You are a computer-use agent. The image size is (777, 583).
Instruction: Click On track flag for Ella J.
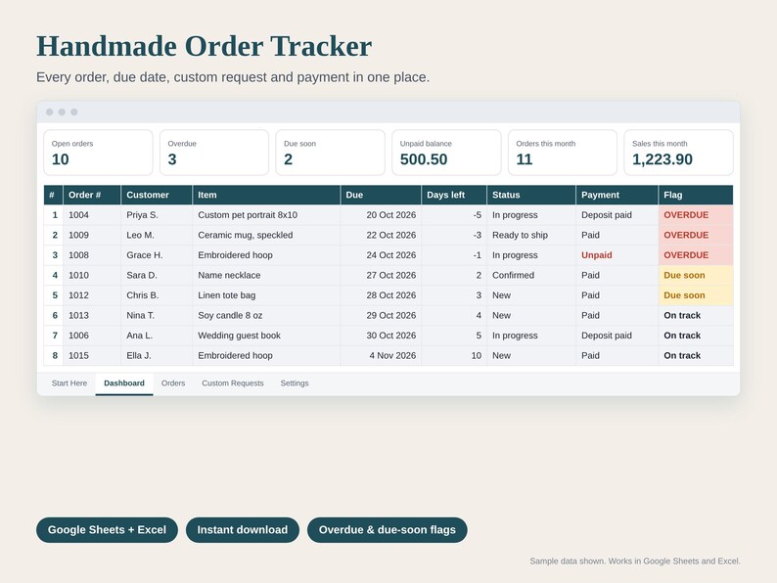tap(696, 356)
